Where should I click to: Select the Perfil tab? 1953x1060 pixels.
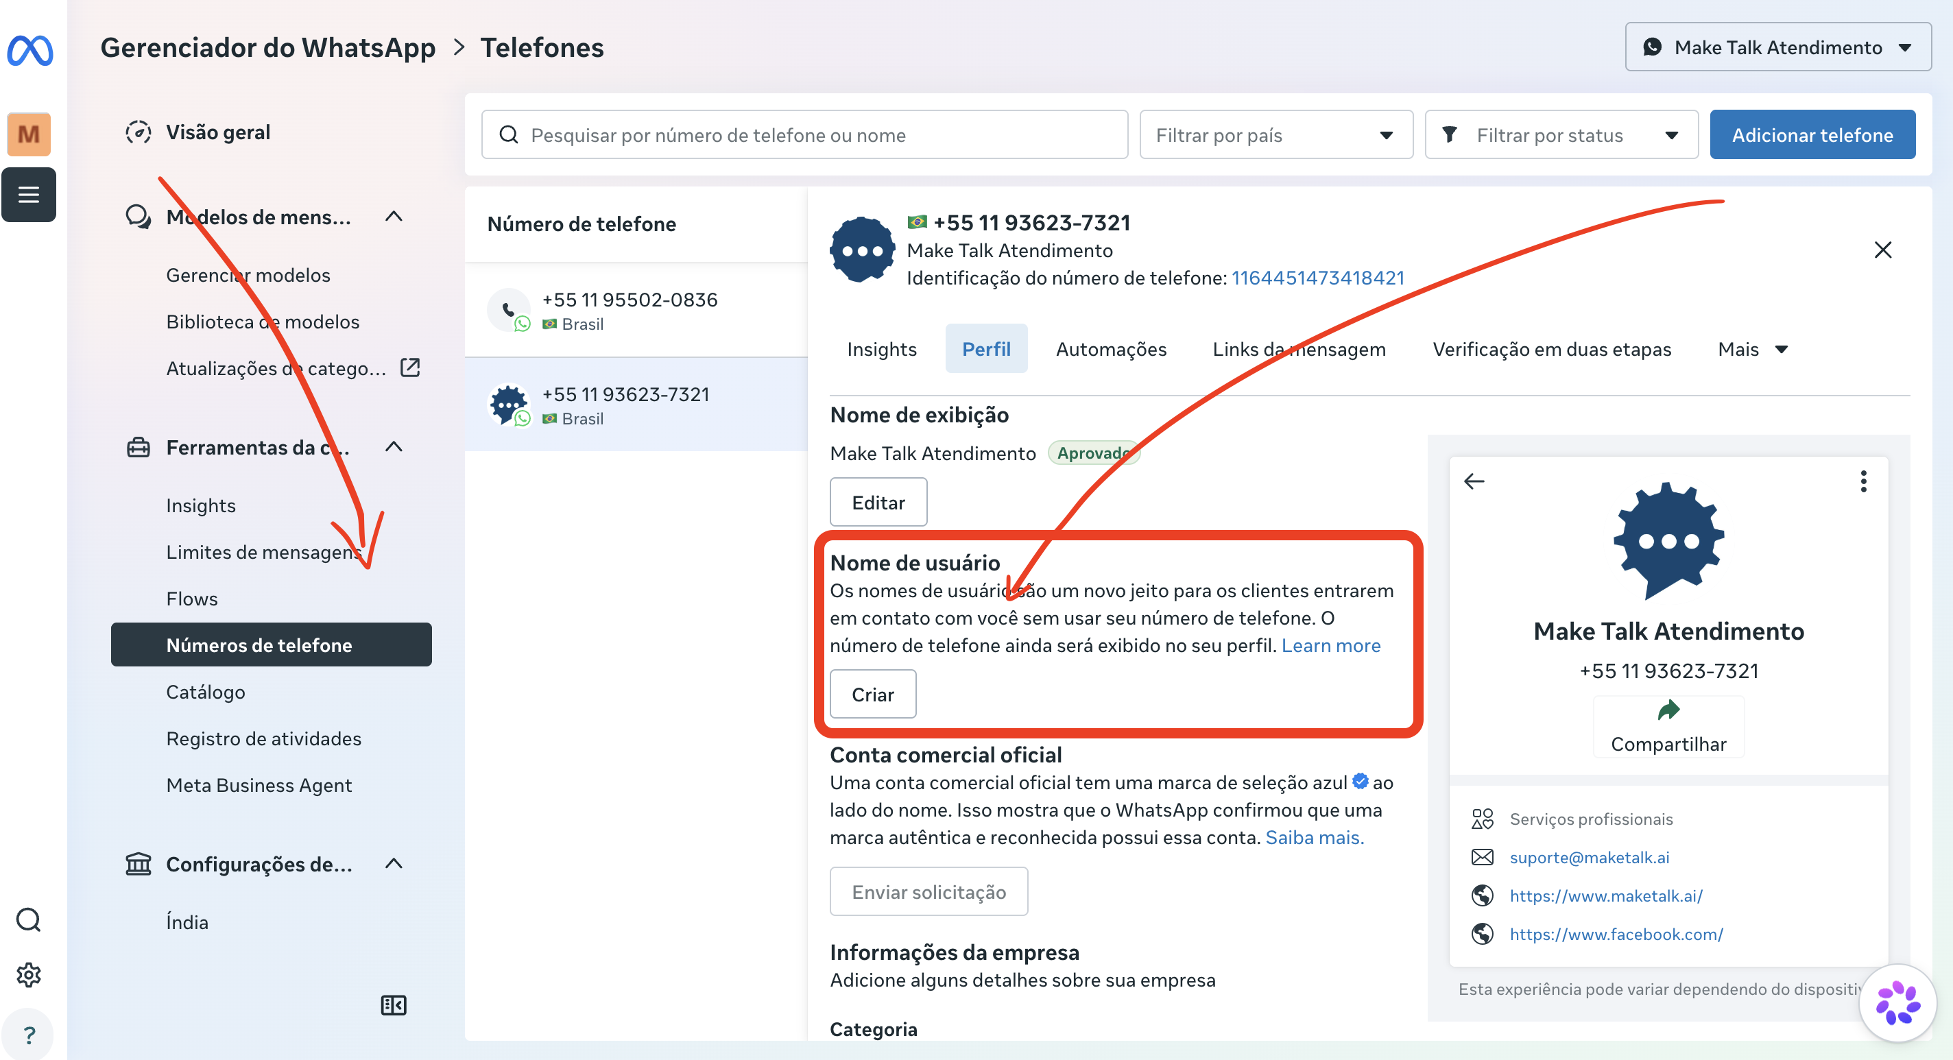point(985,349)
